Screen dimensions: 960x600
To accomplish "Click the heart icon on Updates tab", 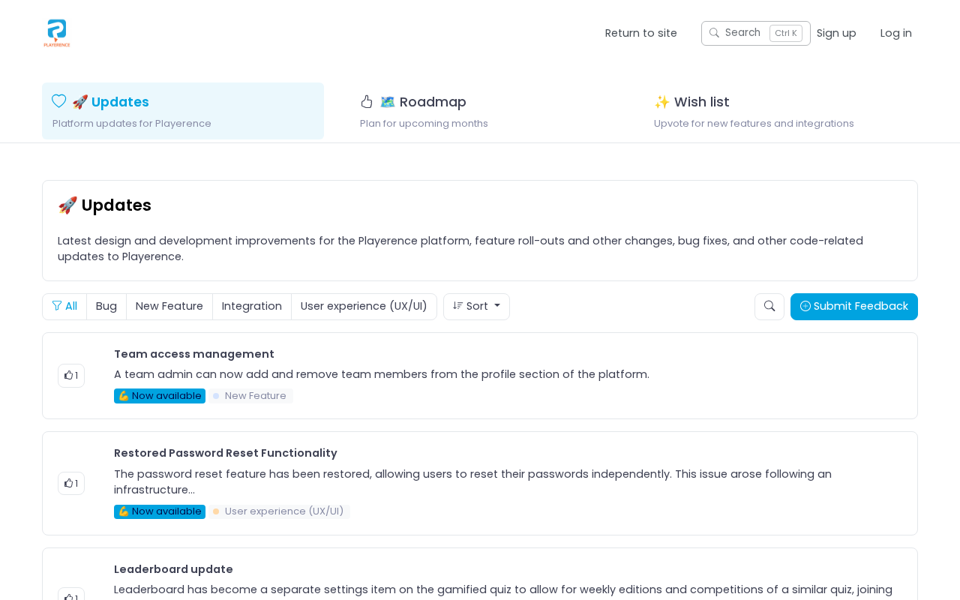I will [x=59, y=101].
